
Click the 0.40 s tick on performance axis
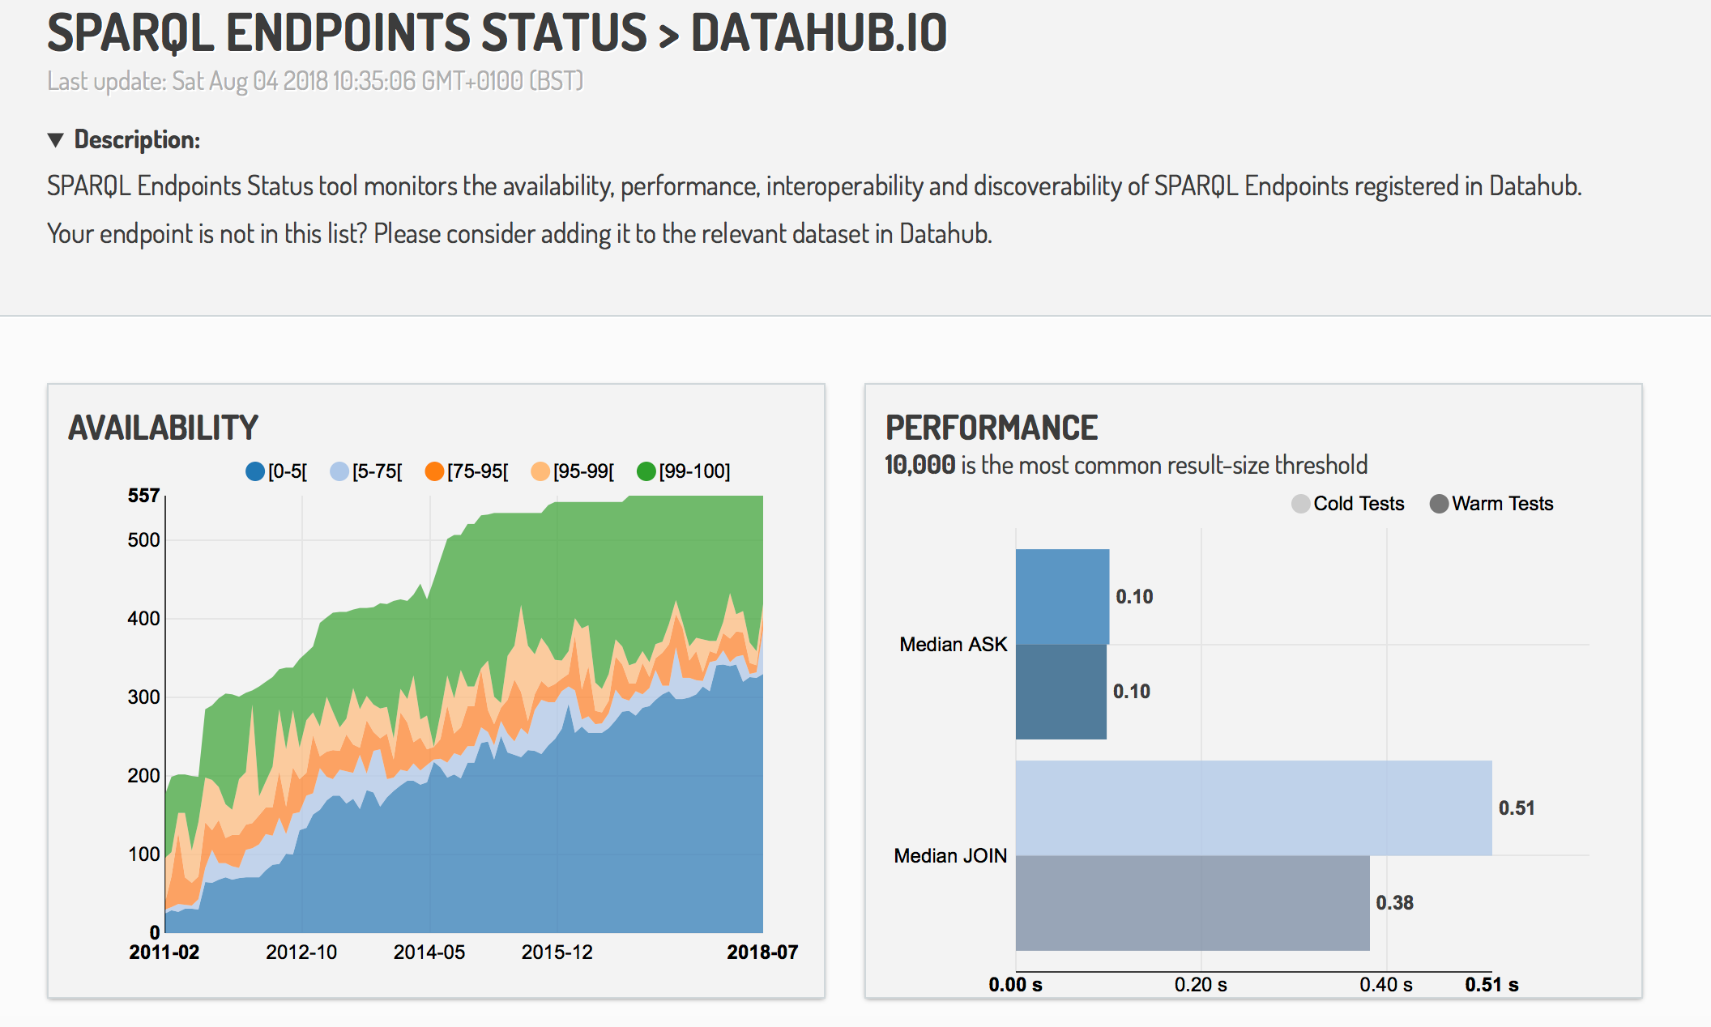point(1386,985)
